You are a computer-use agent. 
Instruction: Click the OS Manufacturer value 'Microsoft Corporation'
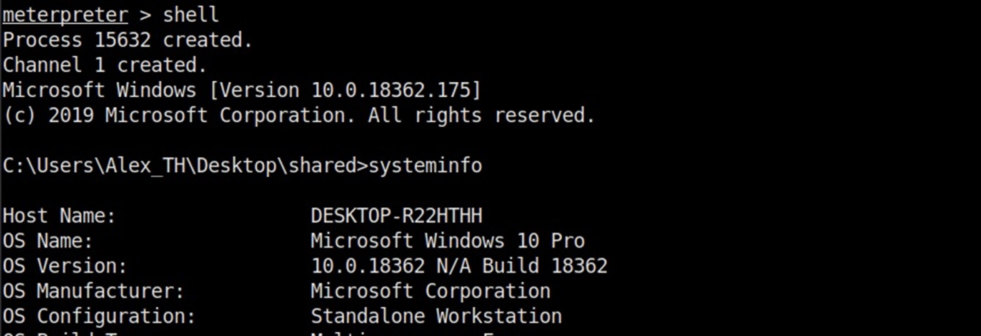tap(431, 291)
